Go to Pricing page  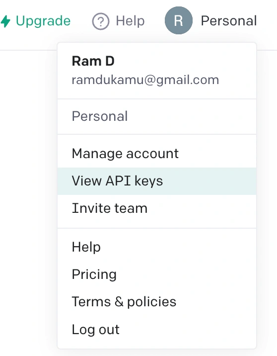point(157,274)
